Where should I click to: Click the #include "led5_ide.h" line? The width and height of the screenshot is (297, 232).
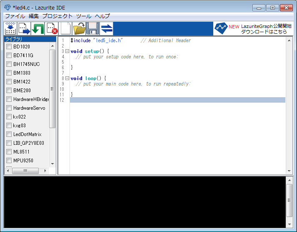97,40
